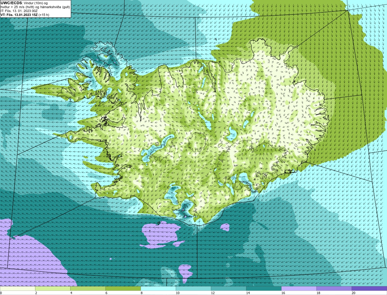Viewport: 387px width, 295px height.
Task: Click the legend tick label '14'
Action: click(x=248, y=293)
